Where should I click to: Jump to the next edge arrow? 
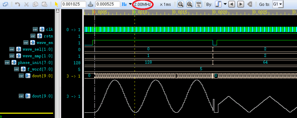pos(241,4)
